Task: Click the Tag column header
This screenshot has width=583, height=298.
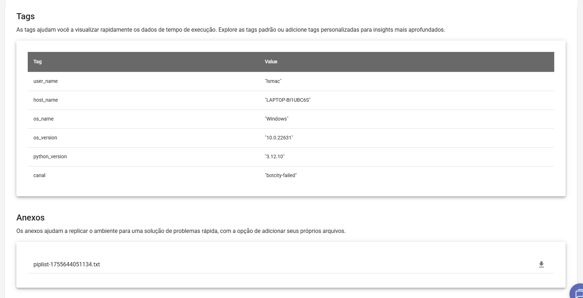Action: 37,62
